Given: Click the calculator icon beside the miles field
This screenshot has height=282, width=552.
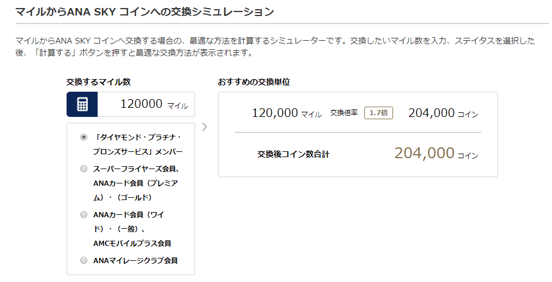Looking at the screenshot, I should tap(82, 104).
